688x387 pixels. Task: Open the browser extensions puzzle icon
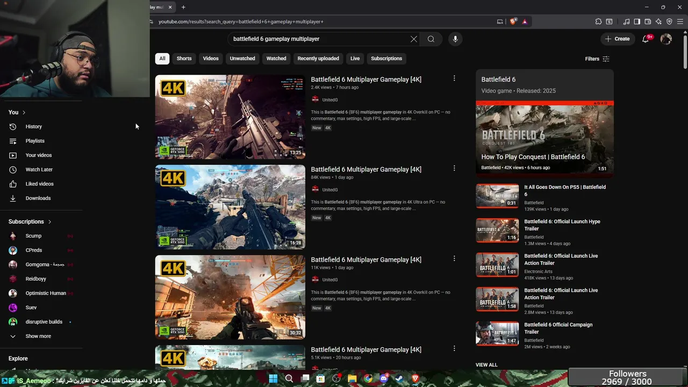coord(598,21)
